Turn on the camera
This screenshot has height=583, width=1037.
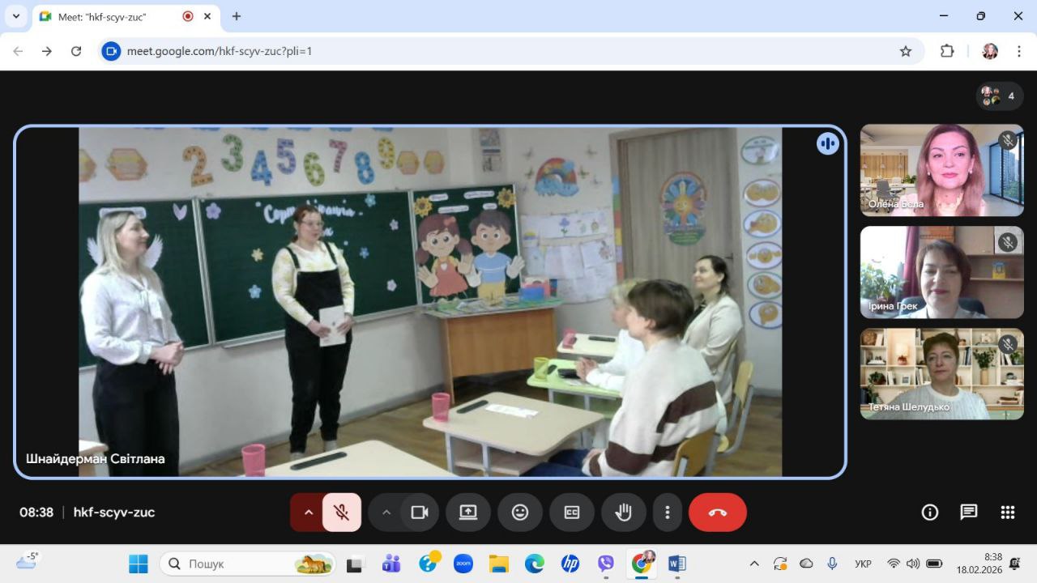pos(418,512)
